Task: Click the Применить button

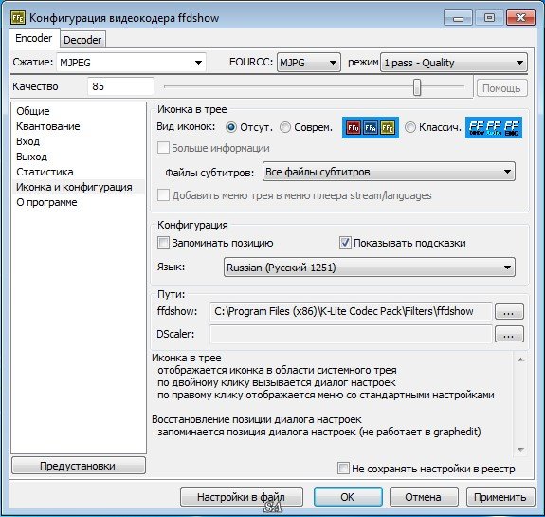Action: point(500,497)
